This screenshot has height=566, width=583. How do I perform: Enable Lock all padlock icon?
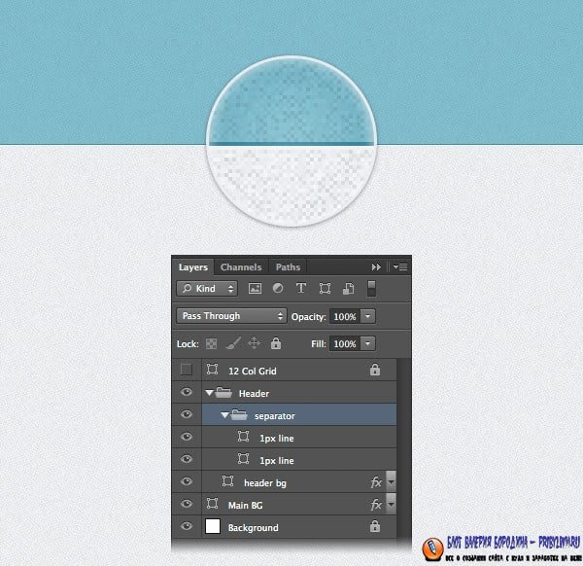click(x=276, y=343)
